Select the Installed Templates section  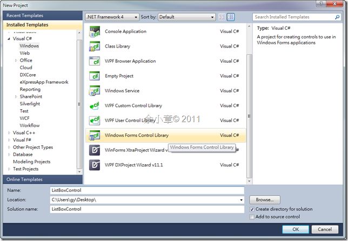(x=43, y=25)
